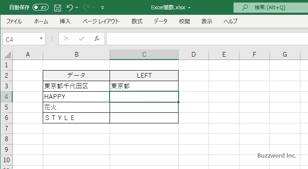Select row 3 header

point(6,86)
